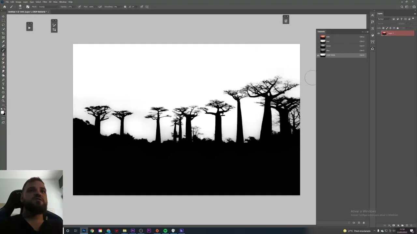This screenshot has height=234, width=417.
Task: Show the Green channel visibility box
Action: coord(318,46)
